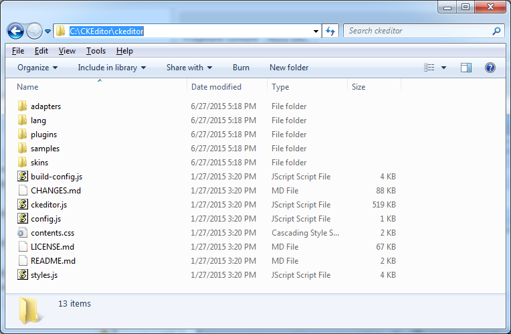The height and width of the screenshot is (334, 511).
Task: Select the file name styles.js
Action: point(44,274)
